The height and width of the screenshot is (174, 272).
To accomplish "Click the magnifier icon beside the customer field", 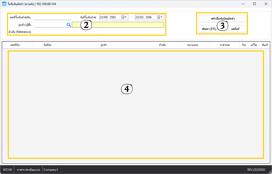I will click(69, 25).
